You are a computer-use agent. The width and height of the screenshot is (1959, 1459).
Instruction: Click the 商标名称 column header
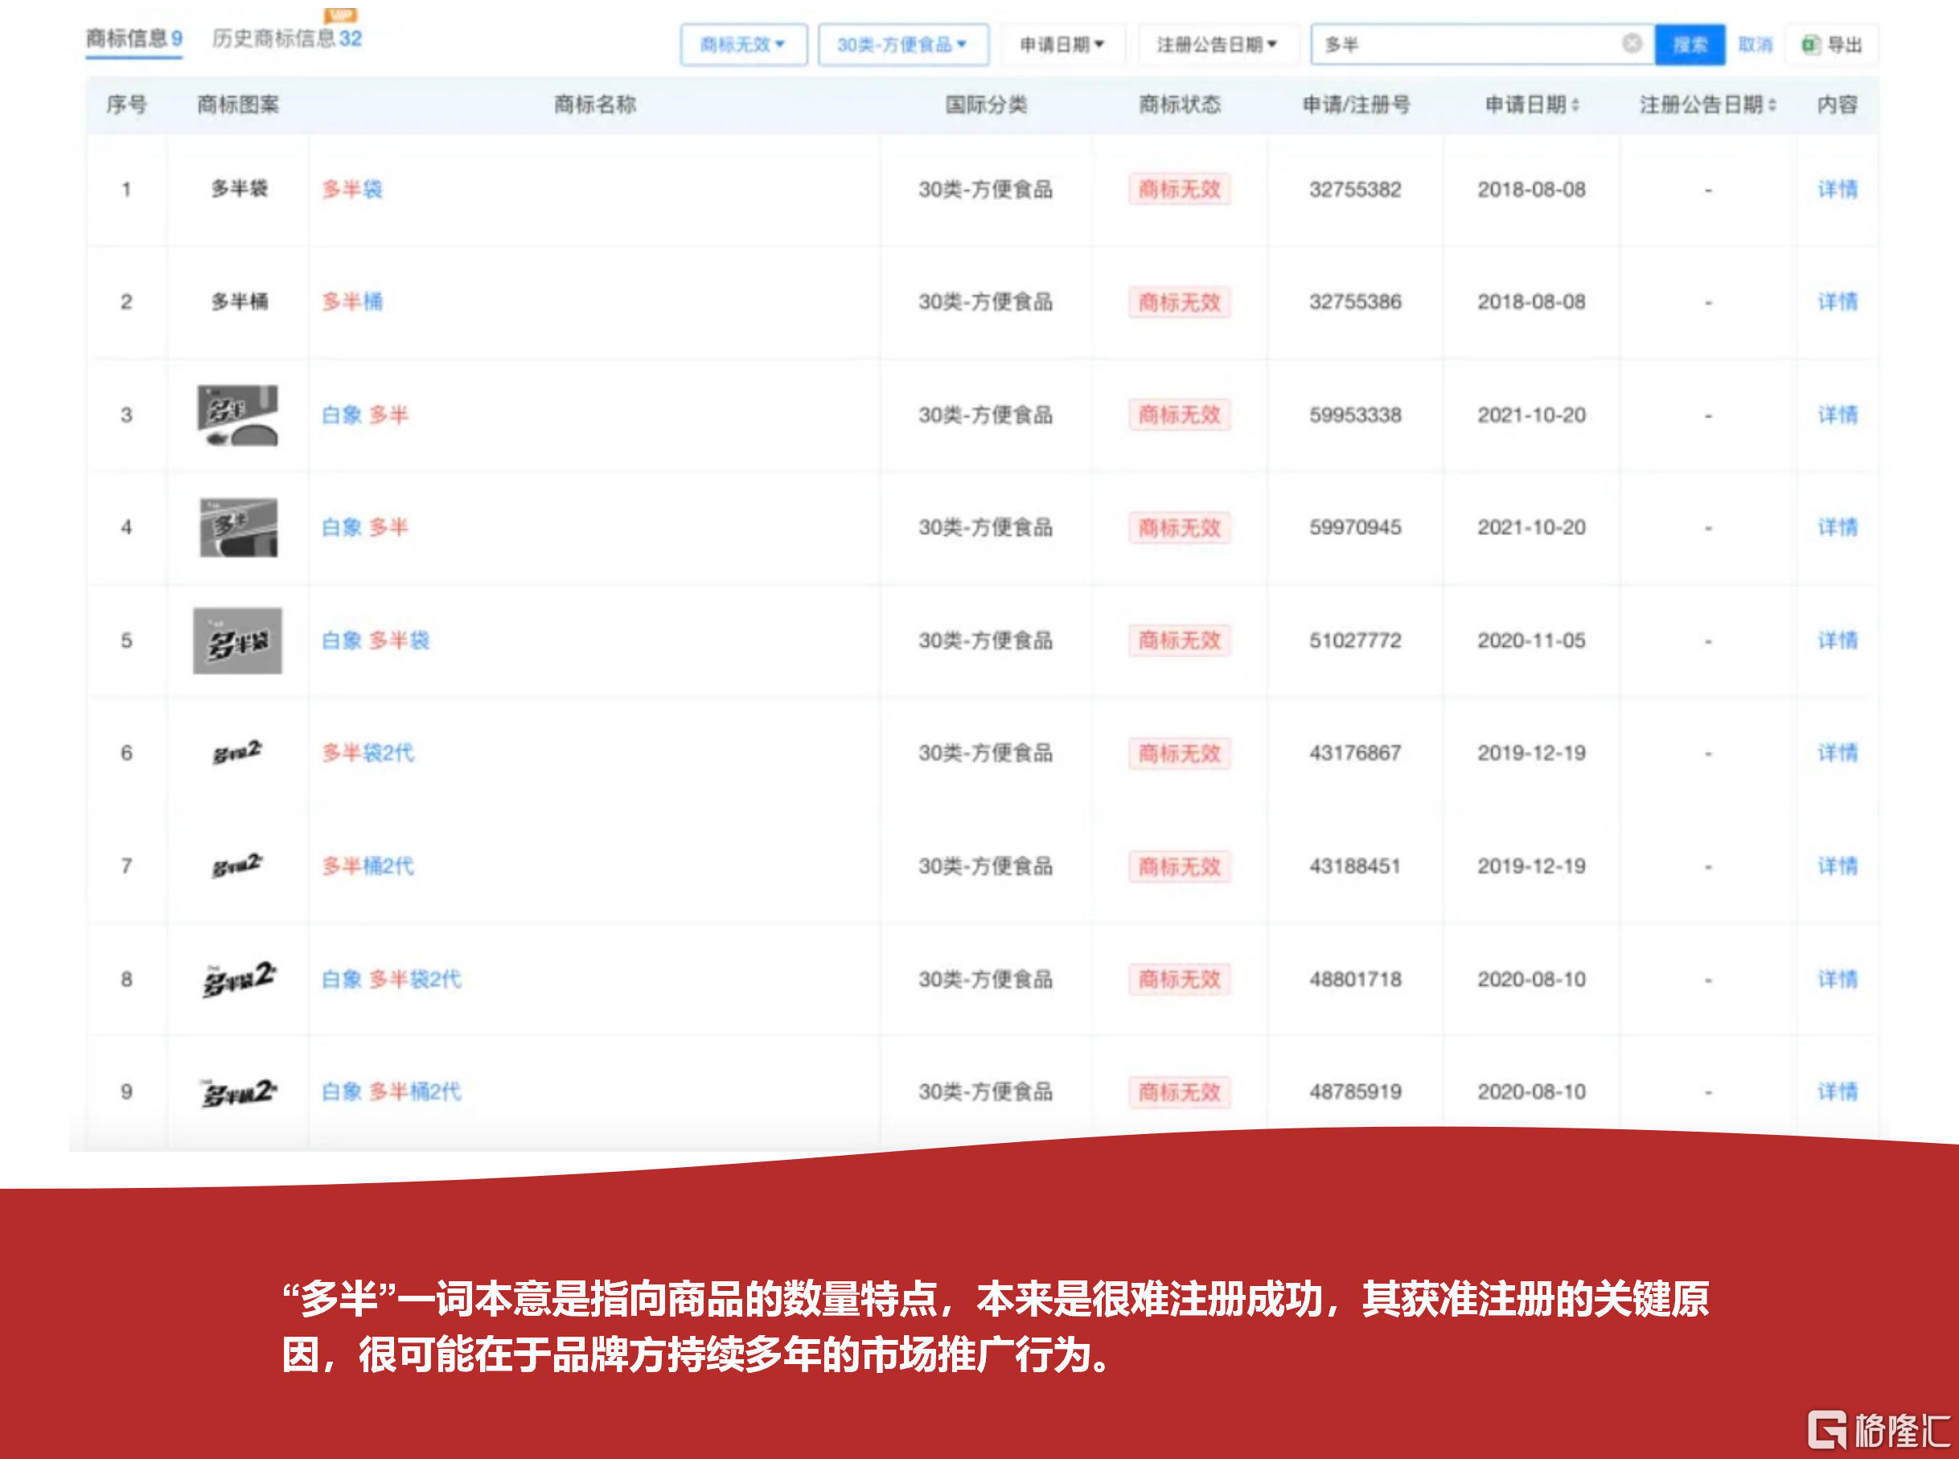pos(595,105)
